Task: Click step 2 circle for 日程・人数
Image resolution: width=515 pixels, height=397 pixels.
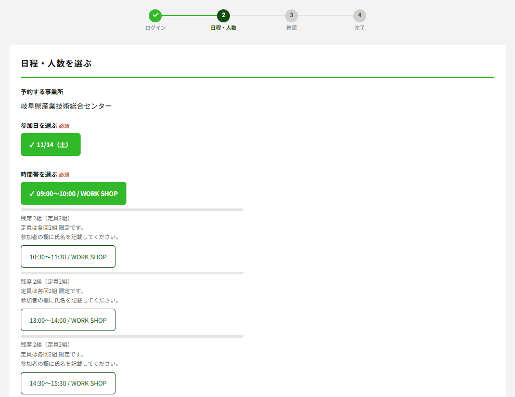Action: click(x=223, y=16)
